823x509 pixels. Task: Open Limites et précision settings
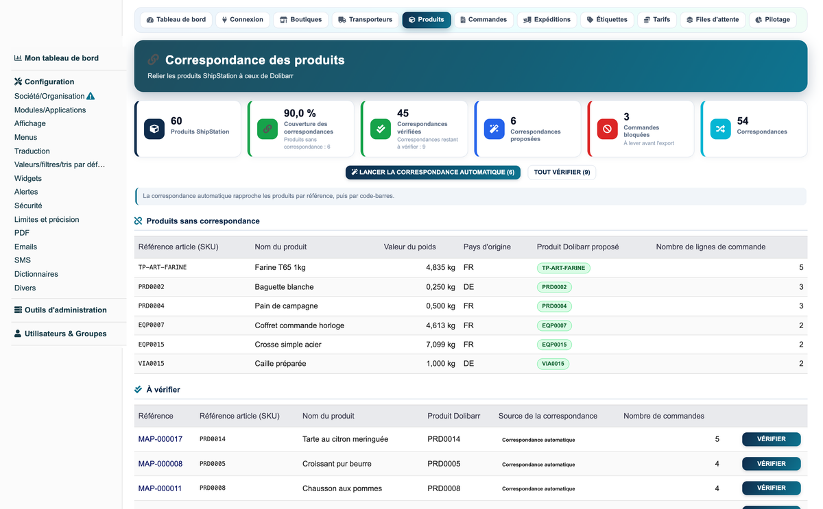(x=47, y=220)
